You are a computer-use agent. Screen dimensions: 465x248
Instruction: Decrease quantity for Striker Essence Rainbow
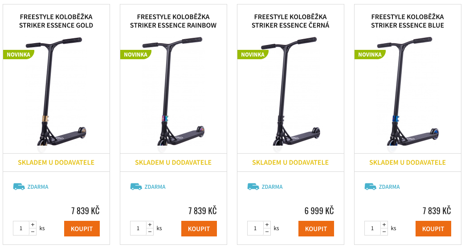pyautogui.click(x=150, y=232)
